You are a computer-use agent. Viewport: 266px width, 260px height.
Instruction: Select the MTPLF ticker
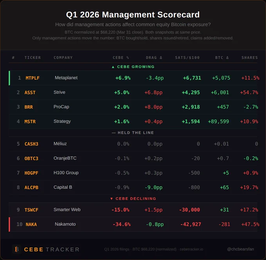point(32,78)
